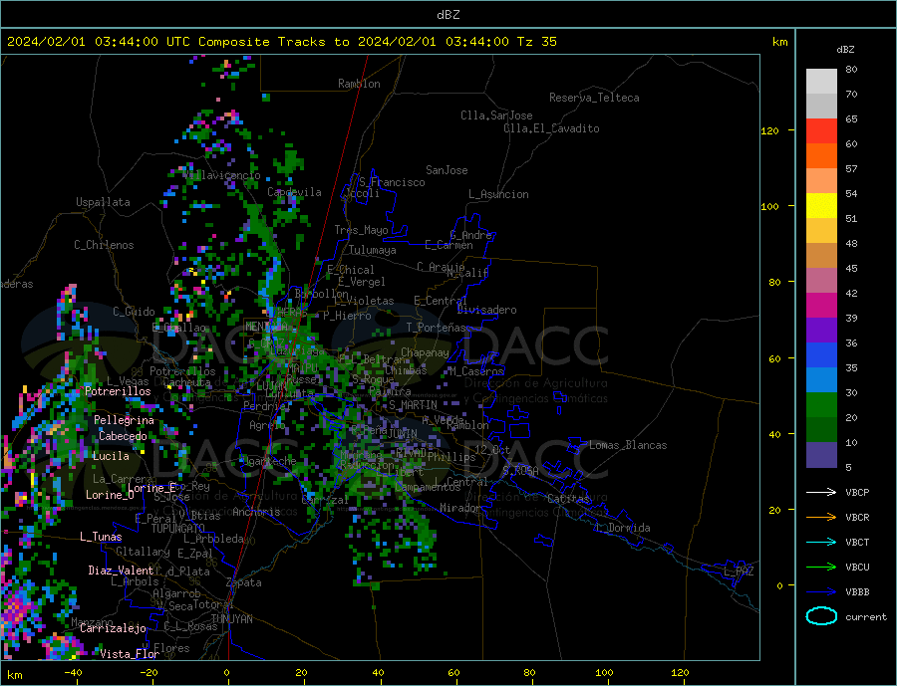Screen dimensions: 897x686
Task: Click the Tres_Mayo place label
Action: [x=362, y=230]
